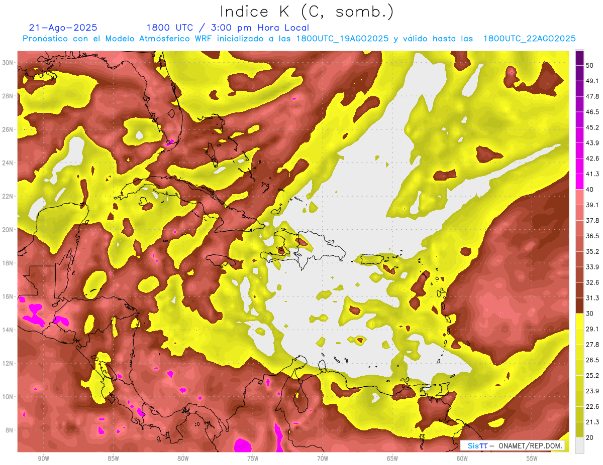Screen dimensions: 603x465
Task: Click the '39.1' color scale label
Action: pos(592,205)
